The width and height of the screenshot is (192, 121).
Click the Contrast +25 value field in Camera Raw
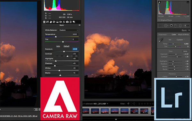pyautogui.click(x=75, y=54)
